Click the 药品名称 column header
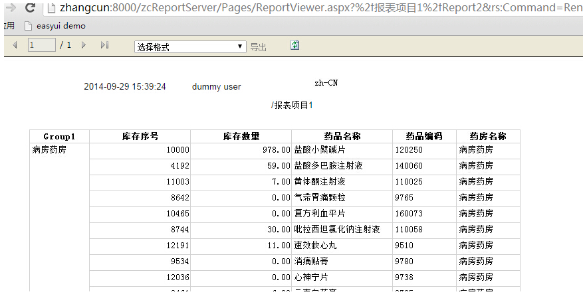This screenshot has height=308, width=587. pos(342,136)
